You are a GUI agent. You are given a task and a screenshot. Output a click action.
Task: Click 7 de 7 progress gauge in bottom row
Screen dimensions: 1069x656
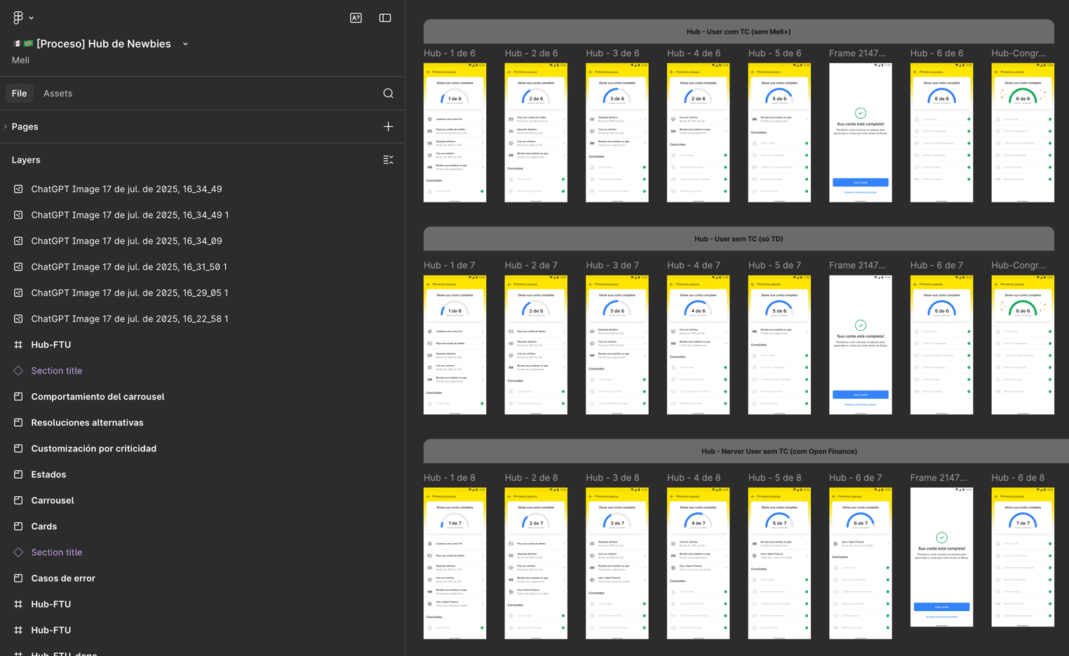tap(1023, 521)
